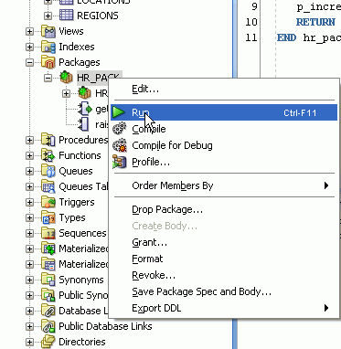
Task: Click the HR_PACK package icon
Action: pyautogui.click(x=67, y=78)
